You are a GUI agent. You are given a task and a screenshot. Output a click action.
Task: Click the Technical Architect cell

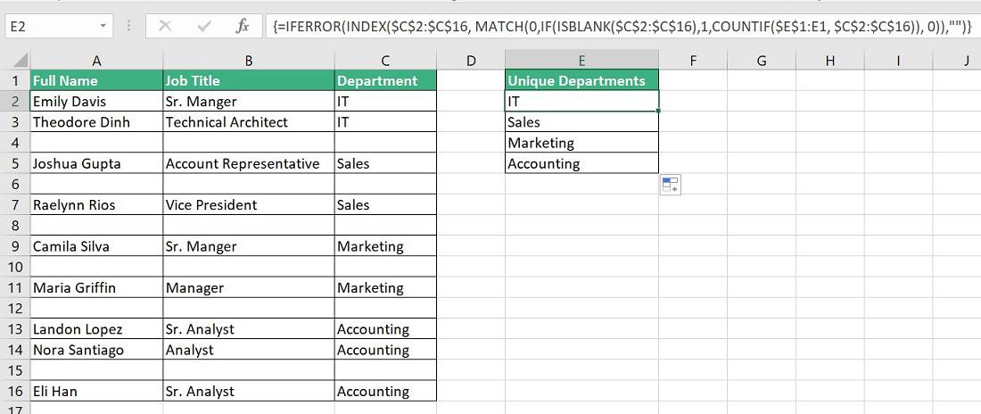click(249, 122)
